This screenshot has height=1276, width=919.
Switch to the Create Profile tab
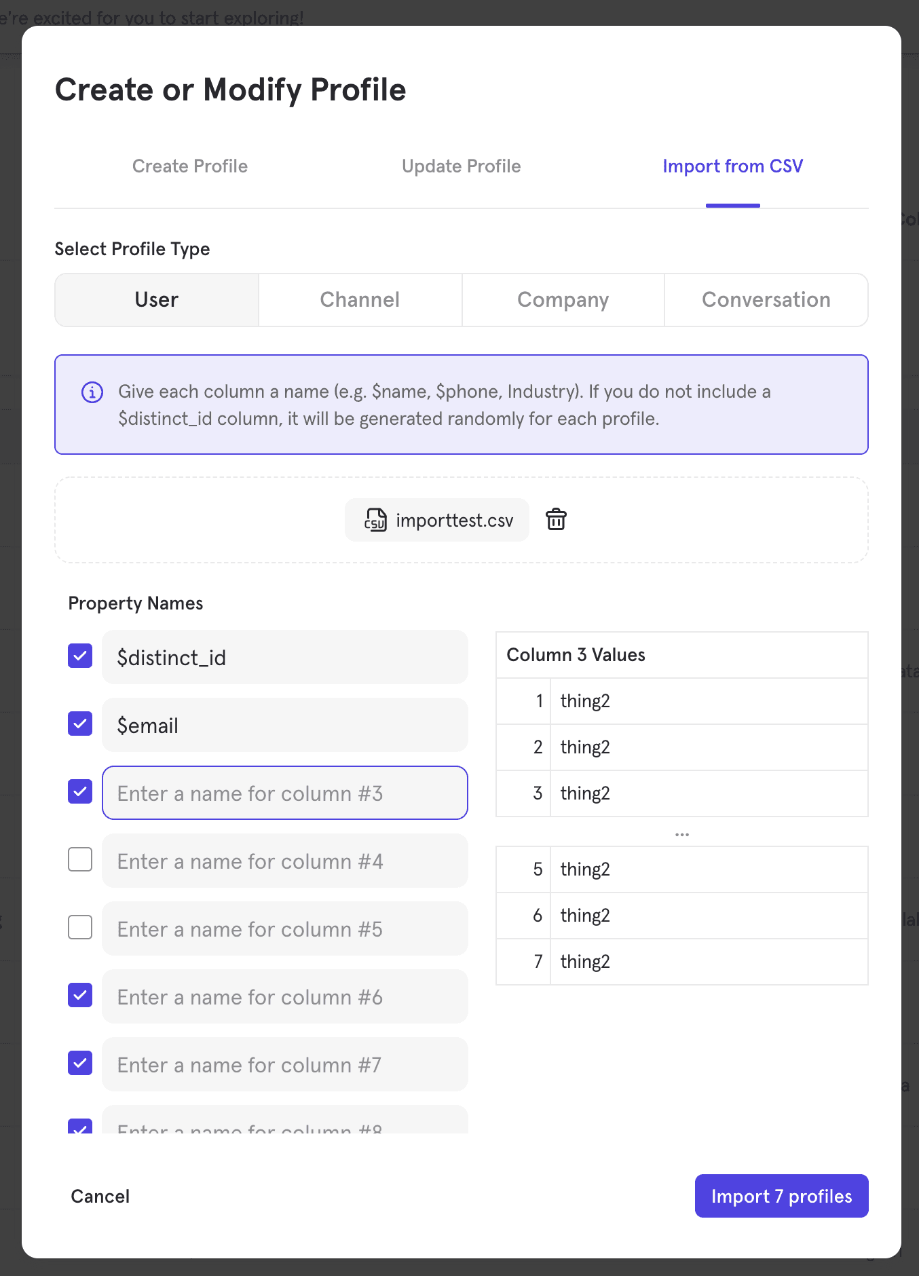(190, 166)
